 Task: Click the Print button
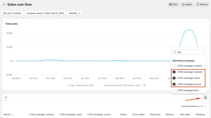pyautogui.click(x=173, y=5)
